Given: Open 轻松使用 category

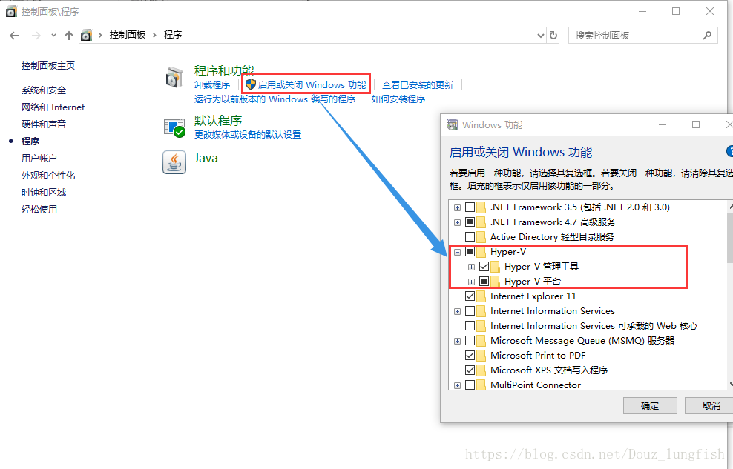Looking at the screenshot, I should [39, 210].
